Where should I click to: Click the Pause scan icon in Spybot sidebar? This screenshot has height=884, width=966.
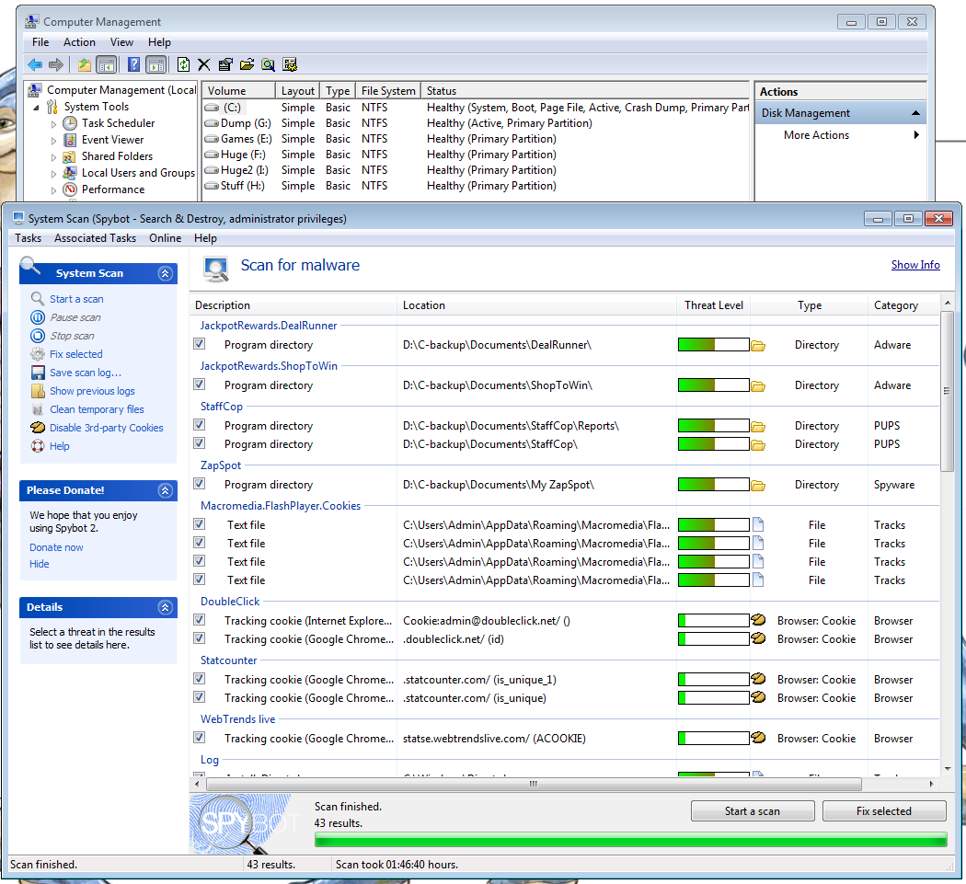pos(38,317)
